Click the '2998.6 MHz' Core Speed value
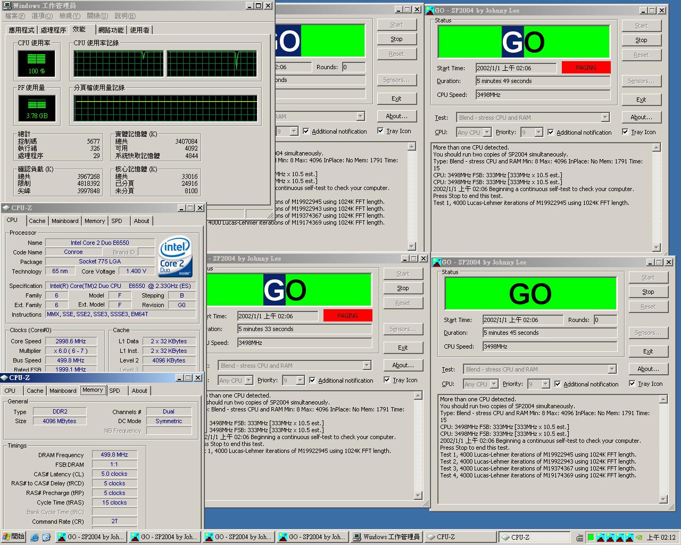 (71, 341)
